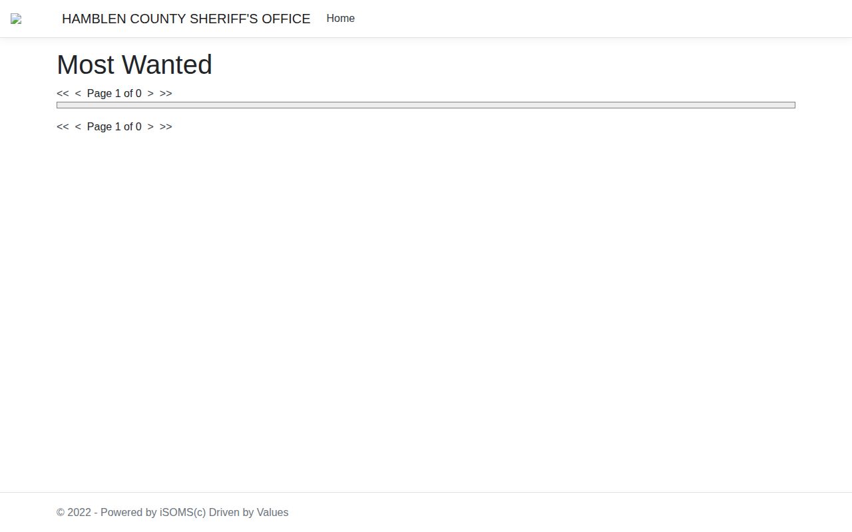The height and width of the screenshot is (532, 852).
Task: Go to next page using lower > link
Action: tap(150, 127)
